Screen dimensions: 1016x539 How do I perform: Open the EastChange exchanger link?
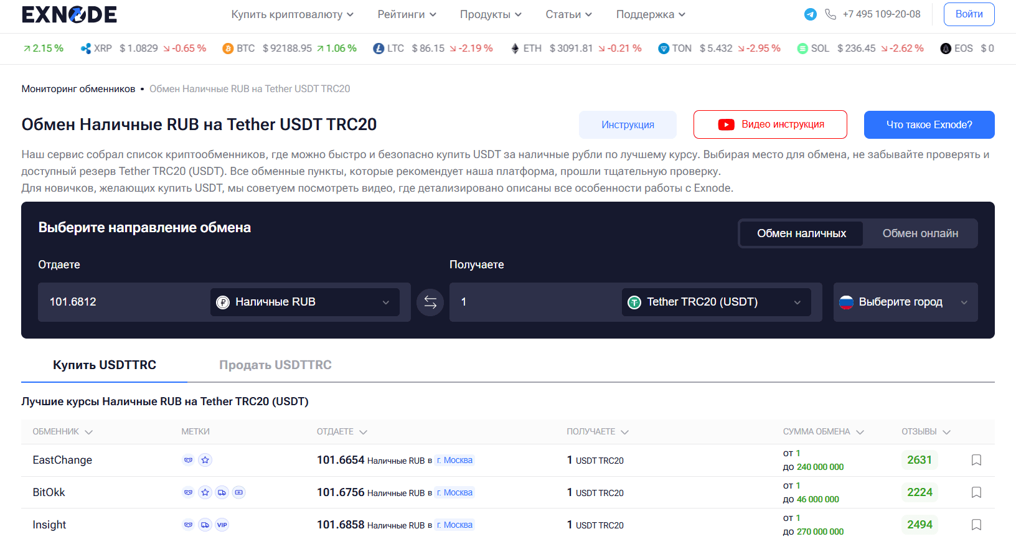click(x=62, y=460)
